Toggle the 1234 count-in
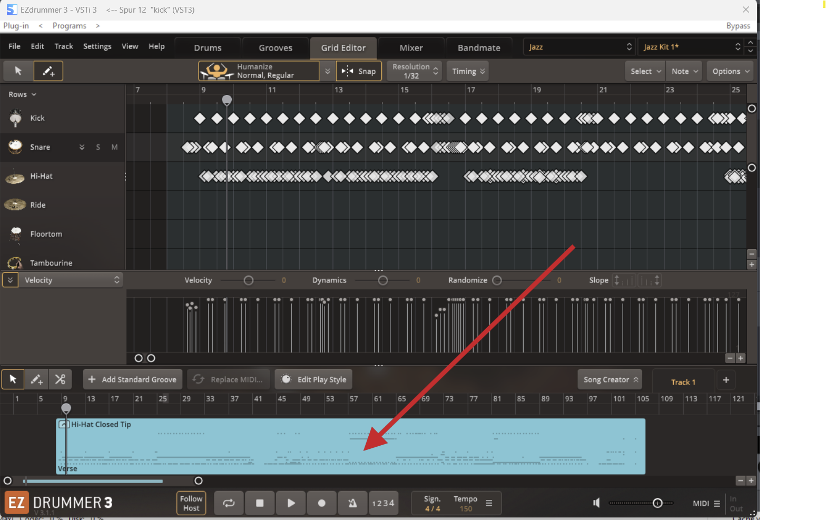826x520 pixels. point(383,503)
